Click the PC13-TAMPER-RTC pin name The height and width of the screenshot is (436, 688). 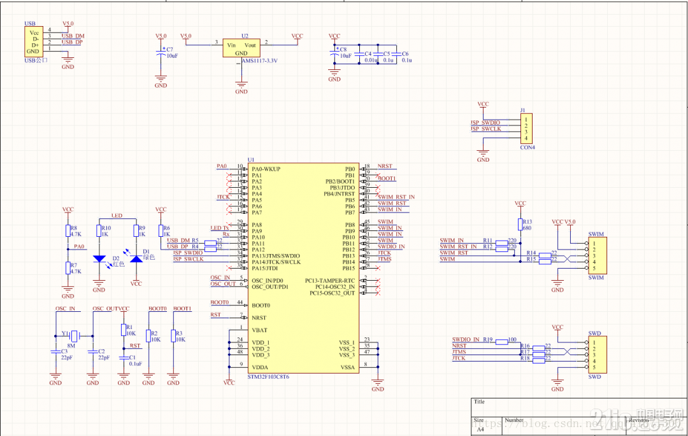coord(330,281)
